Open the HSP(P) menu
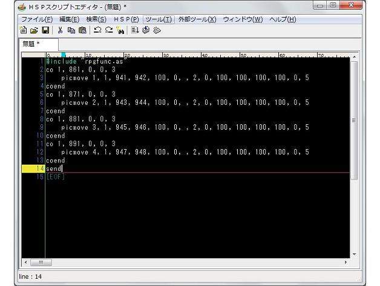Screen dimensions: 380x286 (x=126, y=19)
